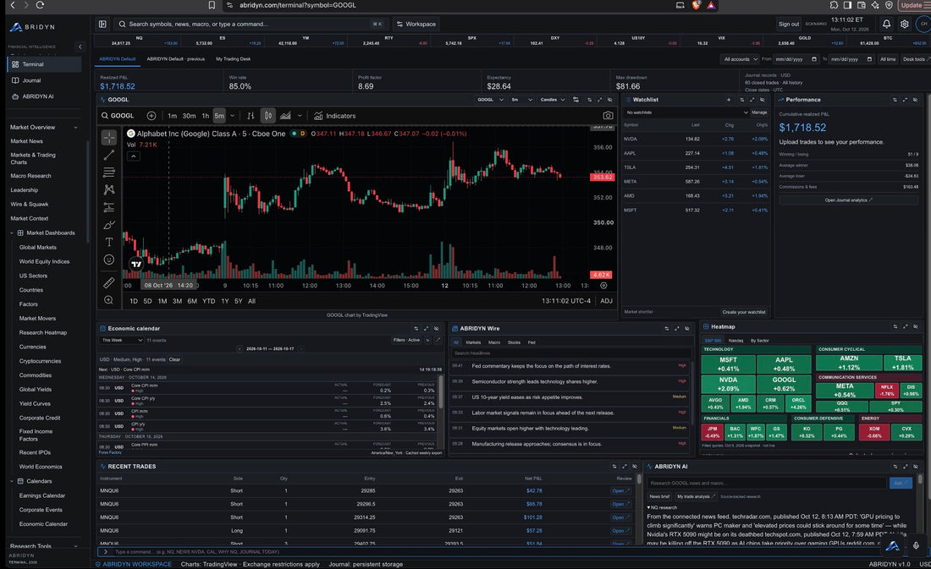
Task: Open This Week range dropdown
Action: coord(121,340)
